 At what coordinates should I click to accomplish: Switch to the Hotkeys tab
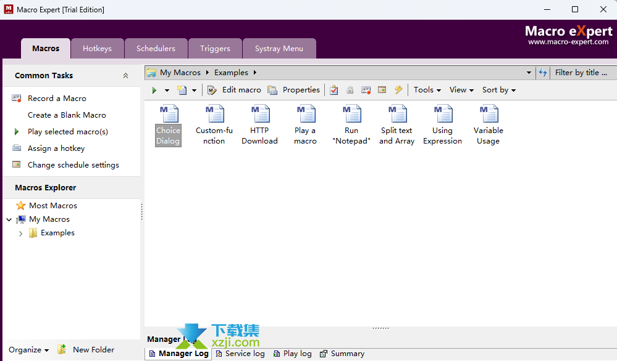click(97, 49)
